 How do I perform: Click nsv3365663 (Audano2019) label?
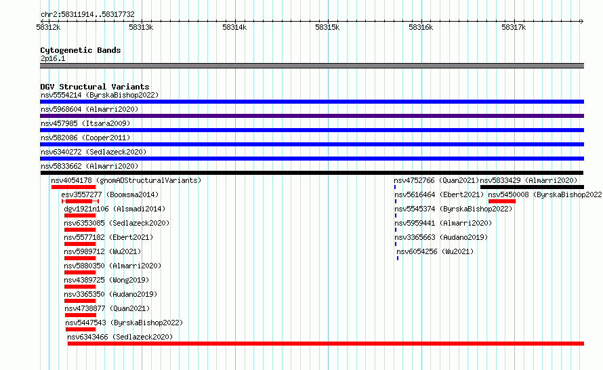[x=441, y=237]
